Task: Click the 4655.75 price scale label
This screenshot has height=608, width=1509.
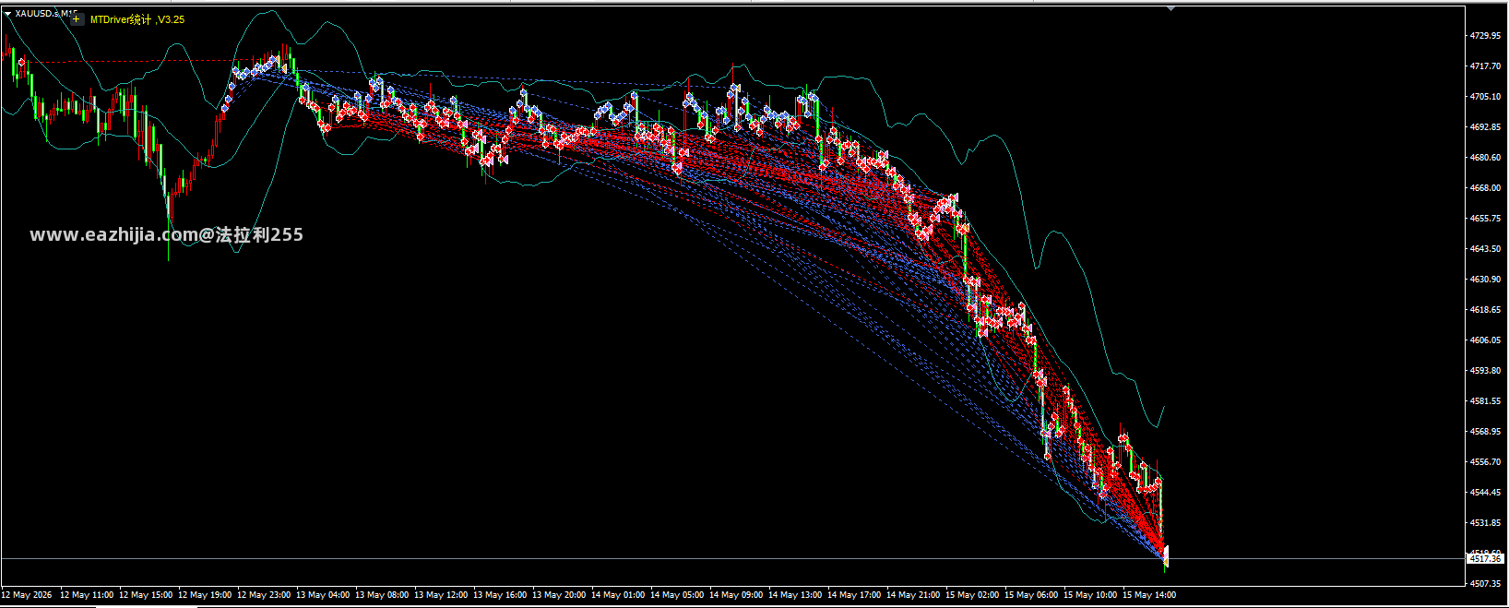Action: coord(1485,218)
